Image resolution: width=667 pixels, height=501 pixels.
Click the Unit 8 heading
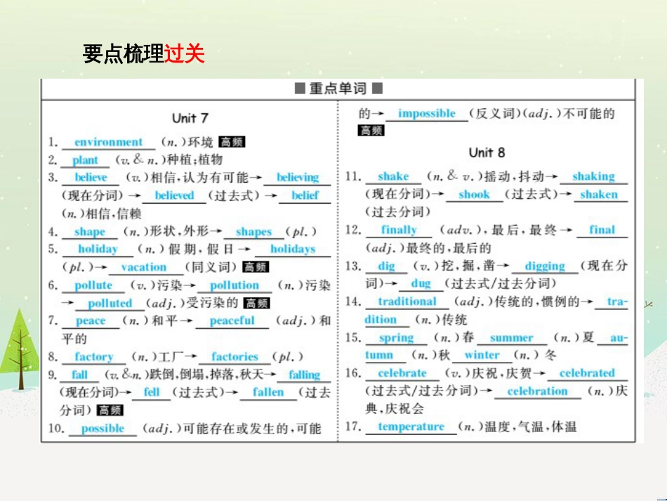pos(487,152)
